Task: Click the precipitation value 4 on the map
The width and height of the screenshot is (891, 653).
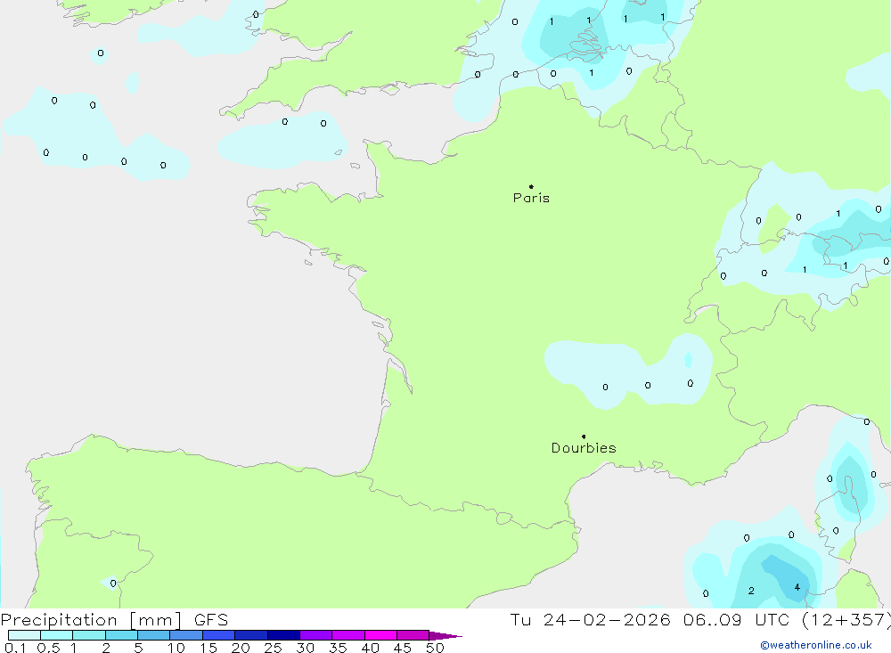Action: [797, 587]
